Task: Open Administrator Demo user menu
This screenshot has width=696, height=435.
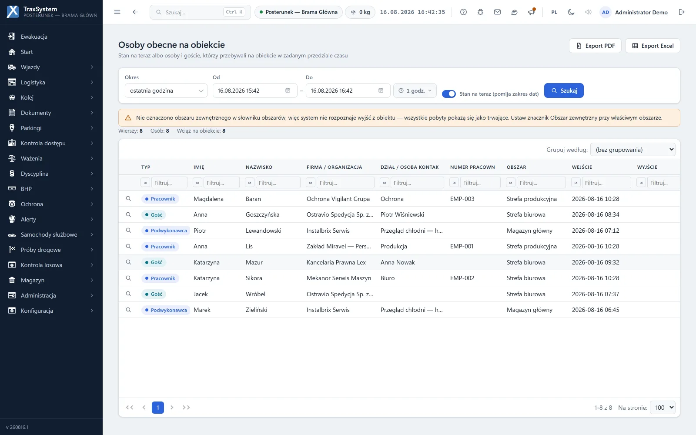Action: [634, 12]
